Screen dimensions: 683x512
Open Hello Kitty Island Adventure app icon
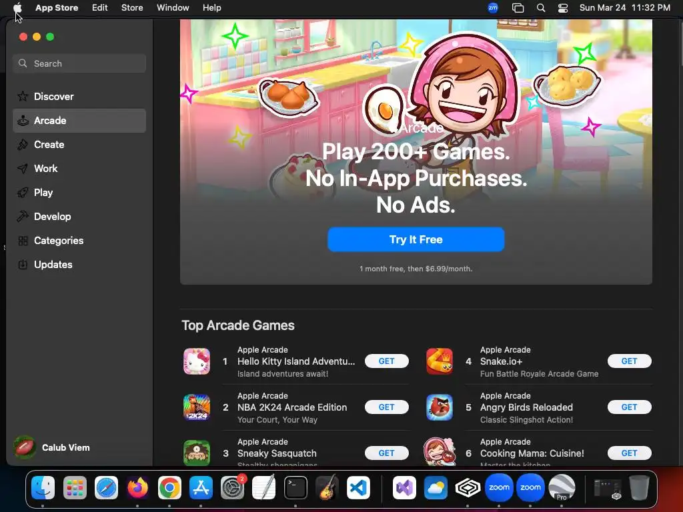point(197,361)
